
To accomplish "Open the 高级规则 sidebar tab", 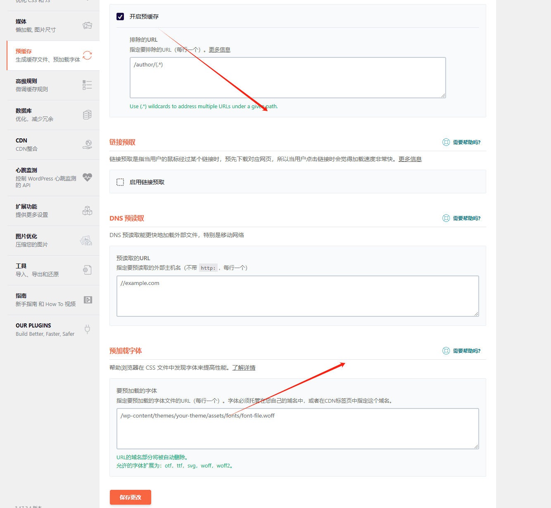I will 53,85.
